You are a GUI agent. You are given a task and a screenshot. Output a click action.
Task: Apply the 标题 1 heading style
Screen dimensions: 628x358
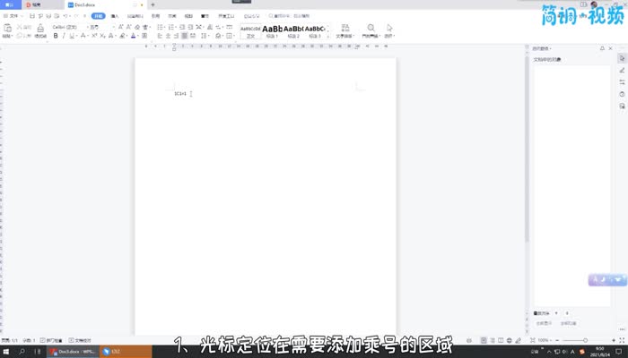click(272, 31)
